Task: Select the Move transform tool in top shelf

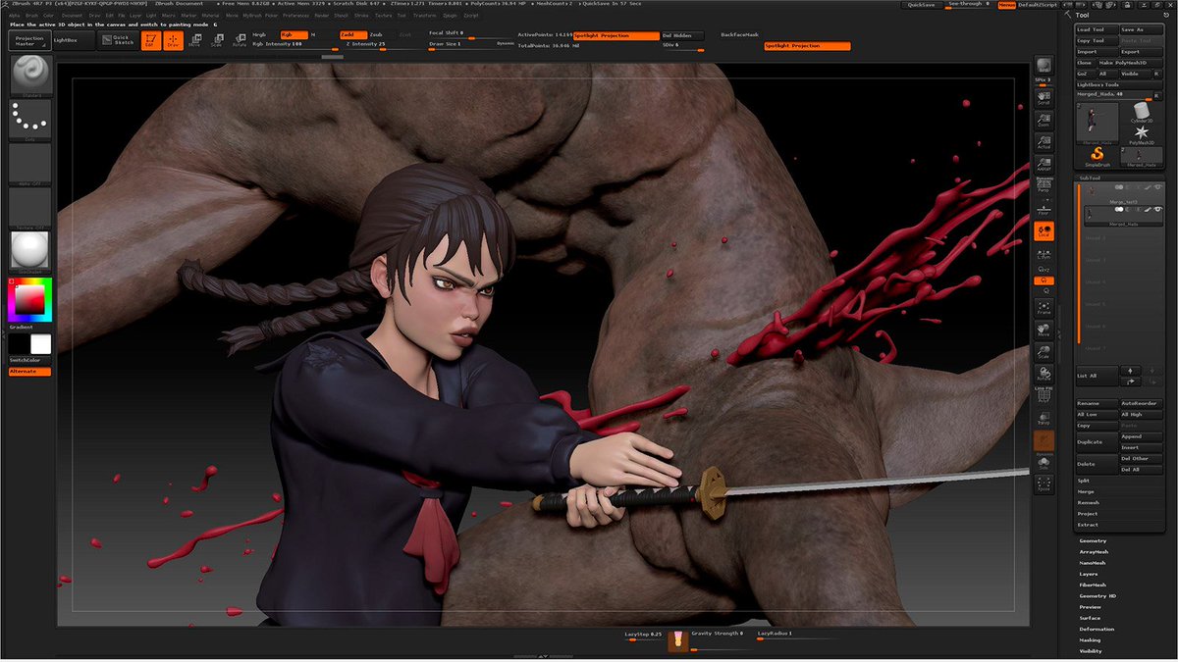Action: 194,41
